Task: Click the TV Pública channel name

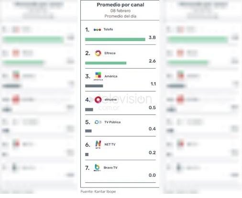Action: [112, 122]
